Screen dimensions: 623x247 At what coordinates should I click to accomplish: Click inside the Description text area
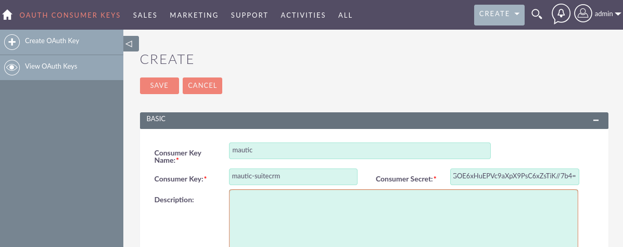click(403, 217)
